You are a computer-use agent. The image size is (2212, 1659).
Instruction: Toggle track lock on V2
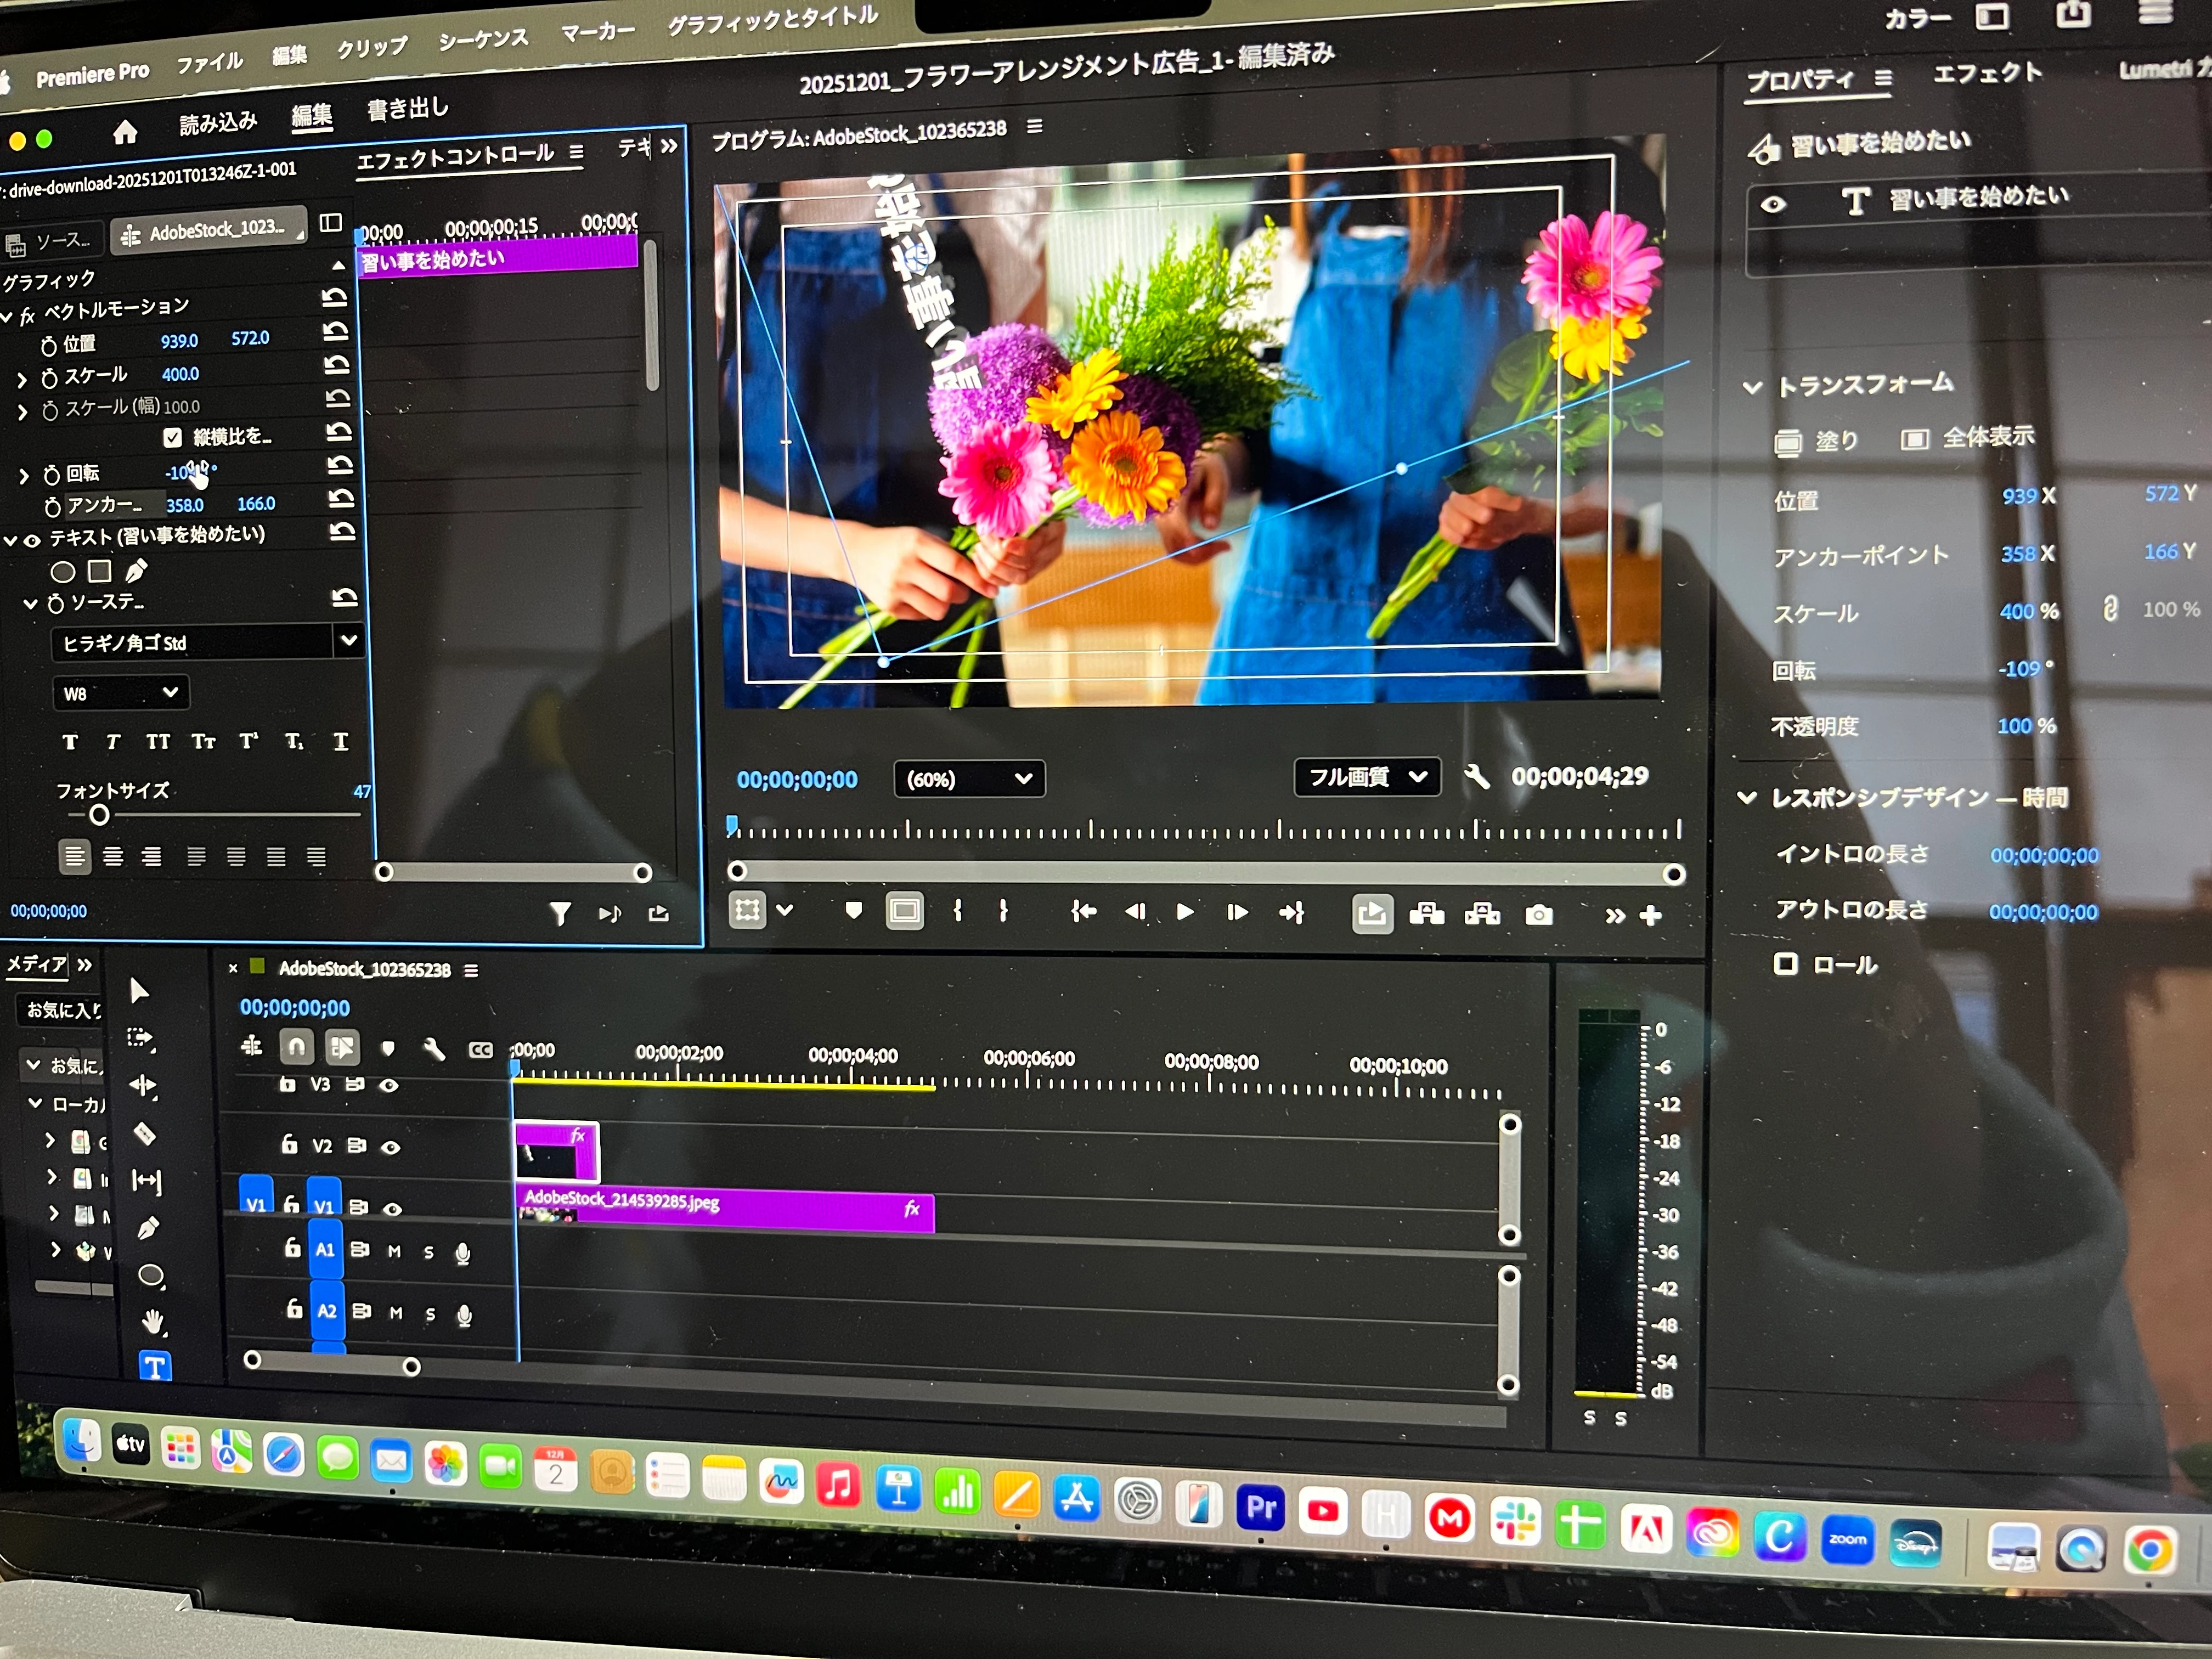point(289,1144)
